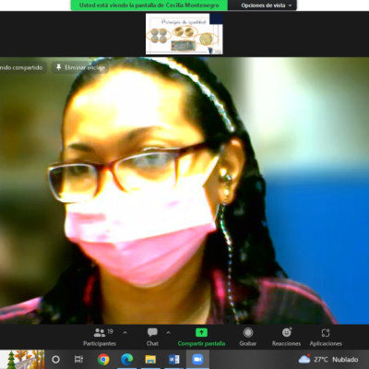Open Google Chrome from the taskbar

pyautogui.click(x=103, y=359)
